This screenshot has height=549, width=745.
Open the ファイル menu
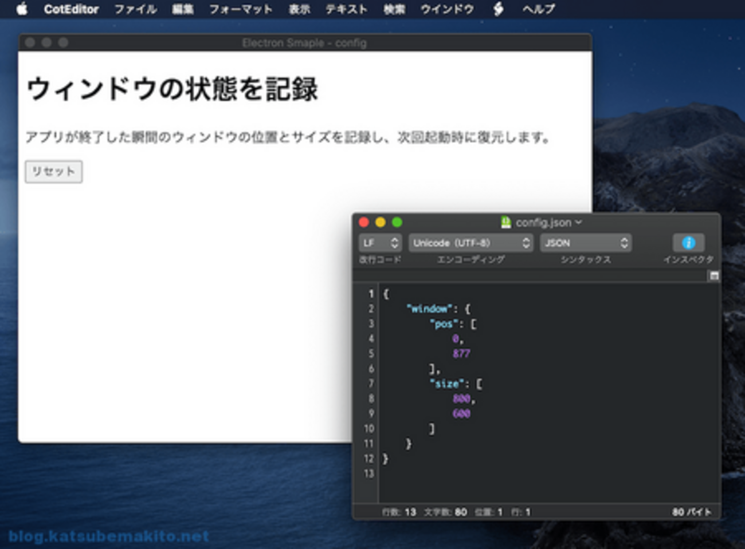coord(135,10)
